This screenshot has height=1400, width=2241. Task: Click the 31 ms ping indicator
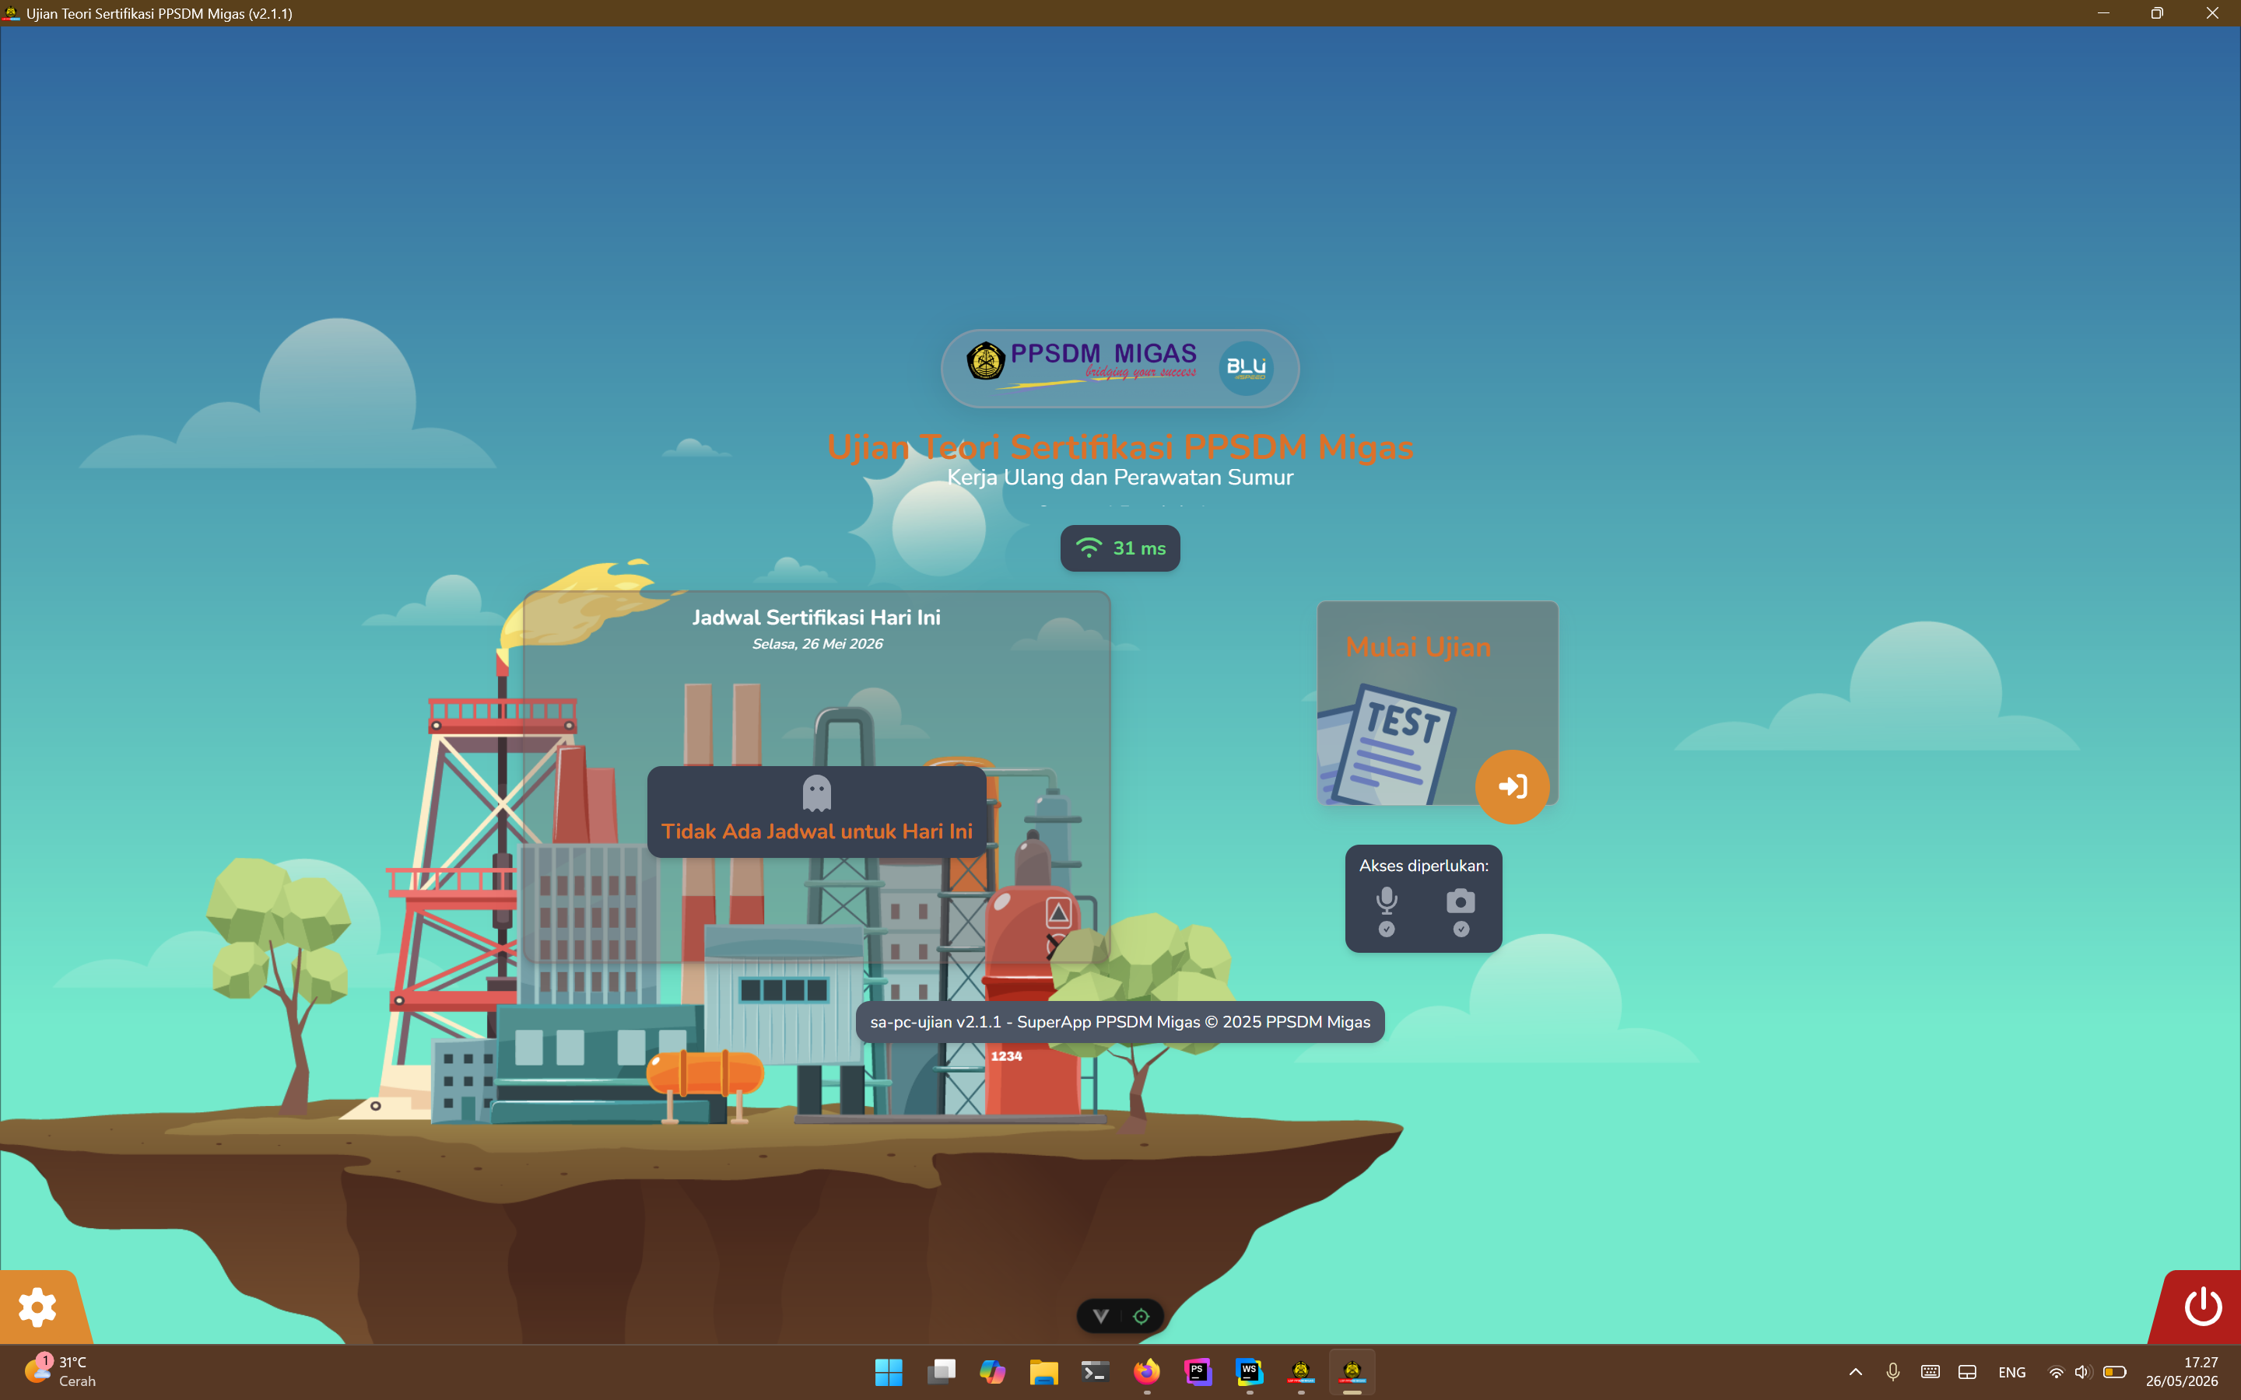[x=1120, y=548]
